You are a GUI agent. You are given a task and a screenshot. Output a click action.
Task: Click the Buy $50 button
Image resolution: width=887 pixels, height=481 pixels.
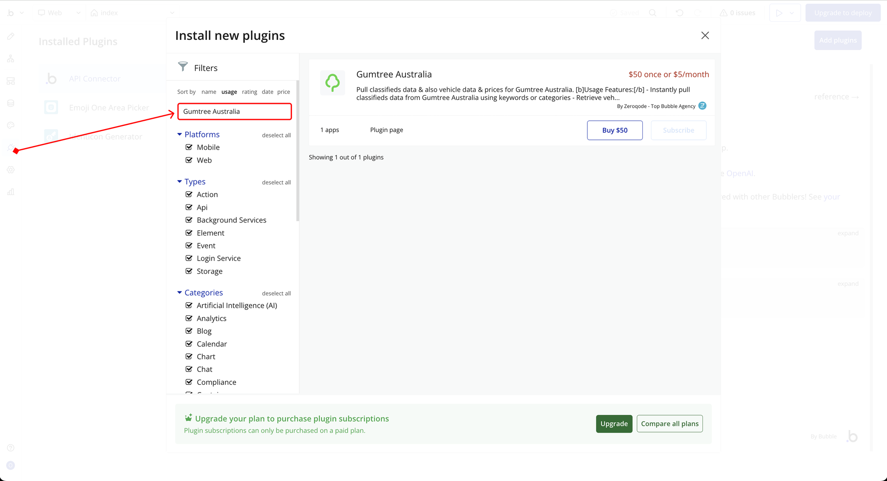click(x=614, y=130)
